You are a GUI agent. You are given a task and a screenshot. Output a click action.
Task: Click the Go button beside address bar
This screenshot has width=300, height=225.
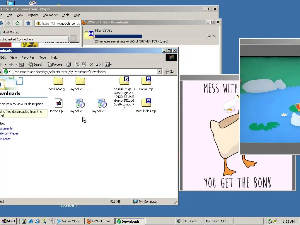point(170,71)
